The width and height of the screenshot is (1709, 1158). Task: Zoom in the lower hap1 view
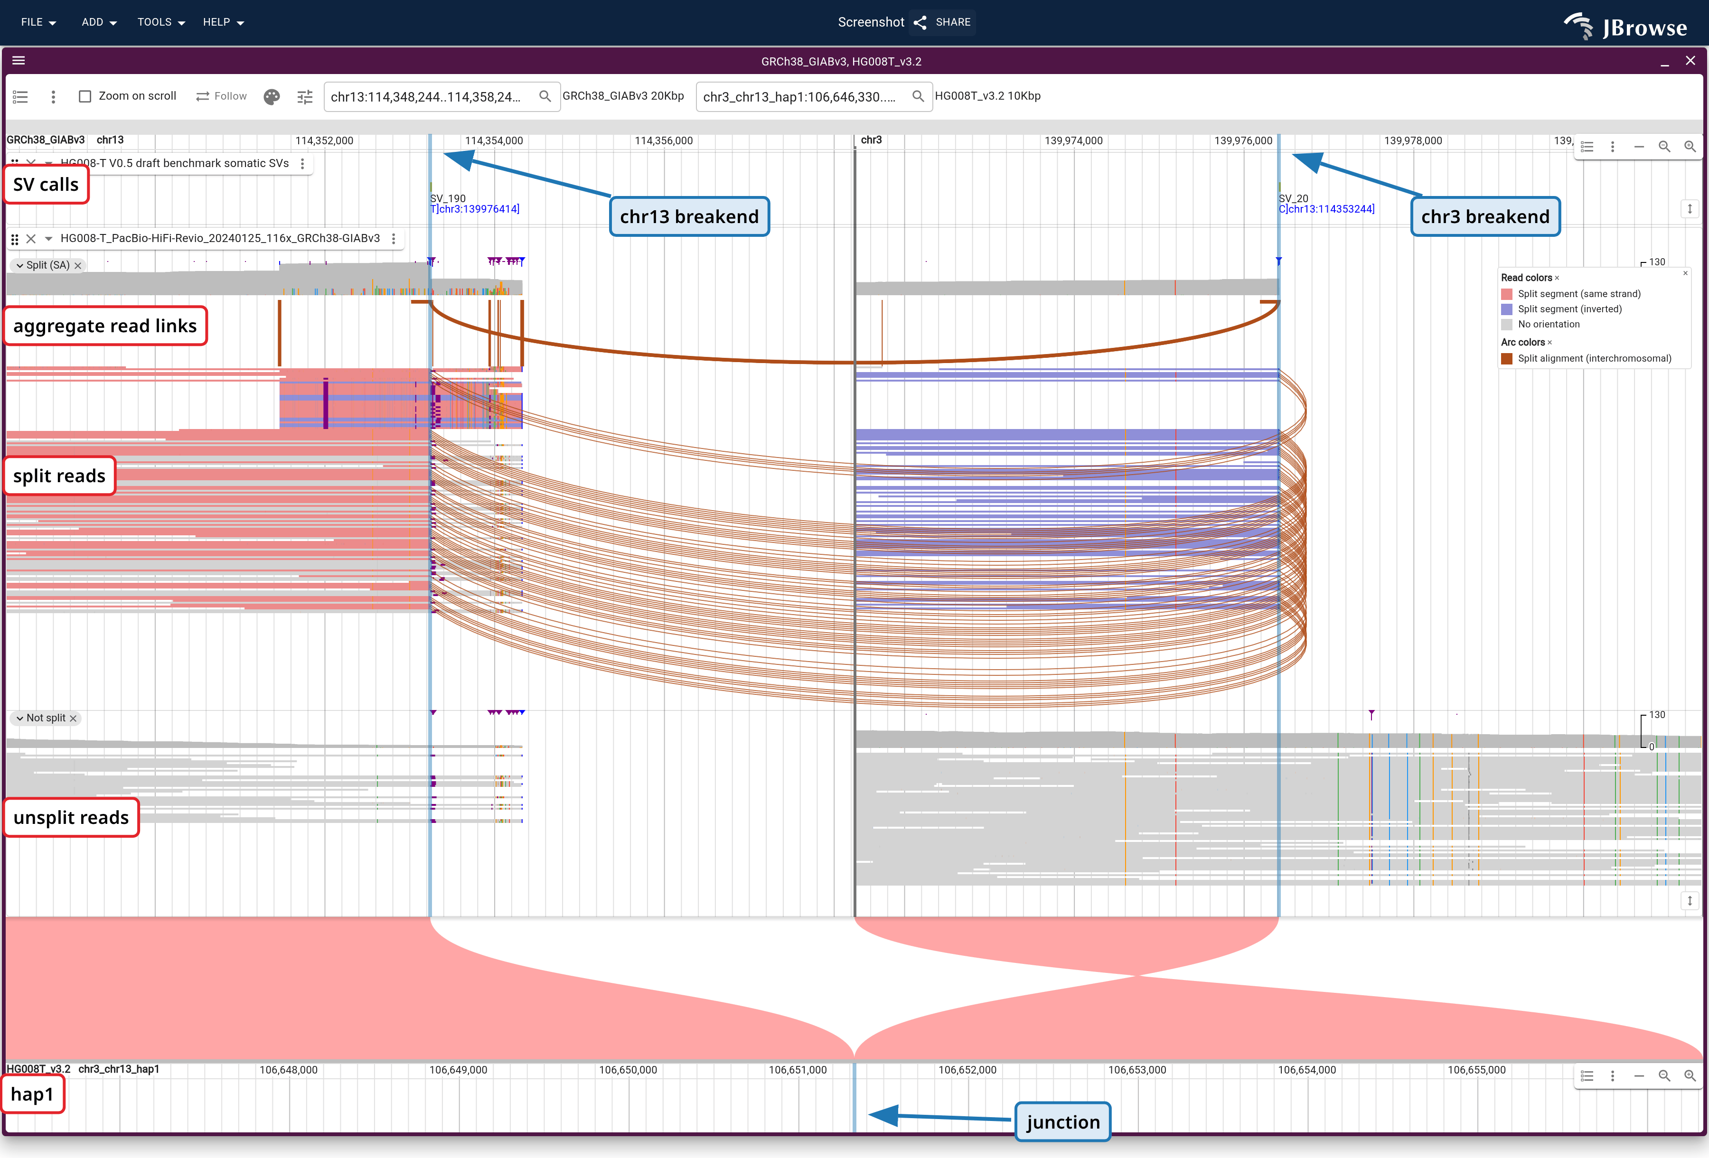(x=1690, y=1075)
